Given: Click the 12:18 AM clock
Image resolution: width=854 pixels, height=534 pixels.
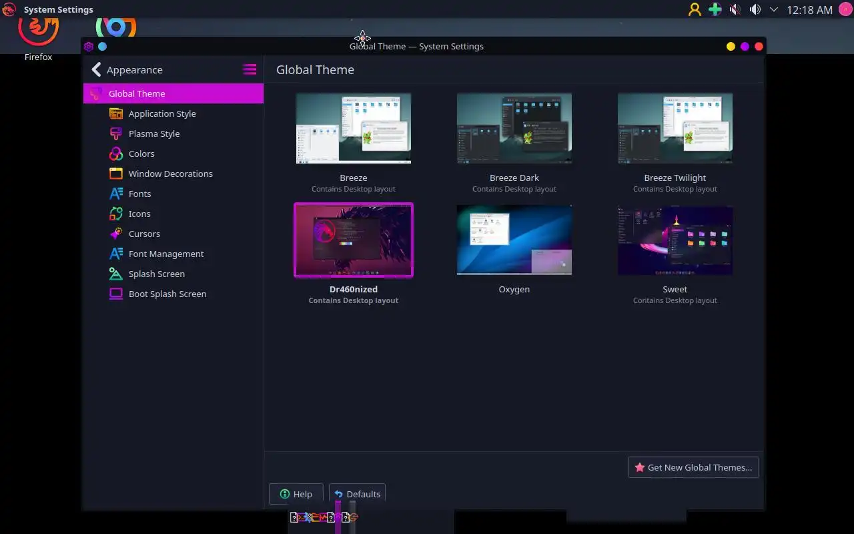Looking at the screenshot, I should pos(809,10).
